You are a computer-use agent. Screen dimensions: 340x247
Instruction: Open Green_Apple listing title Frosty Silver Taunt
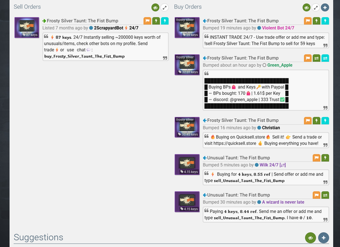(243, 58)
